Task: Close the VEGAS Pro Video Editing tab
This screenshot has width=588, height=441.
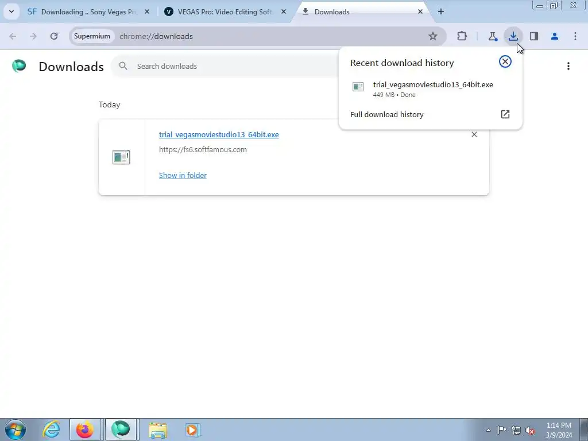Action: click(x=284, y=11)
